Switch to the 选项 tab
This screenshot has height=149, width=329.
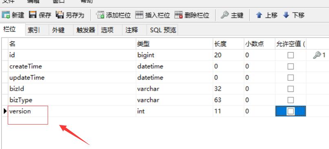click(110, 30)
